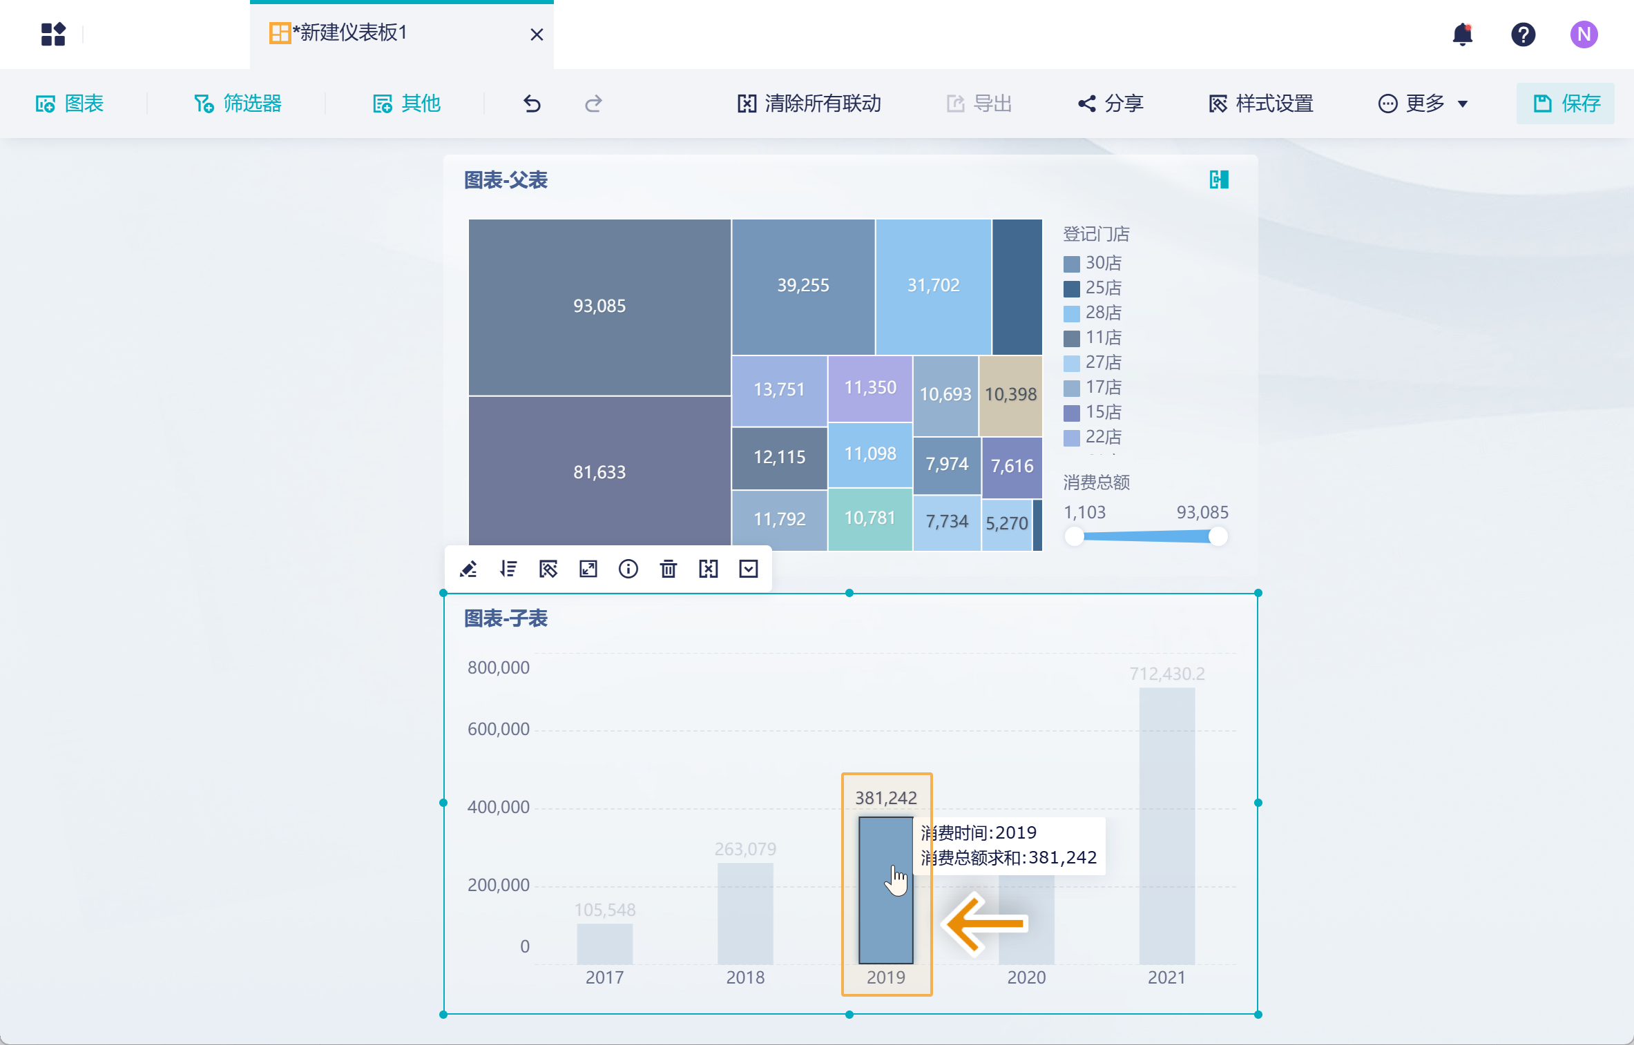The image size is (1634, 1045).
Task: Click the 分享 share button
Action: [1111, 104]
